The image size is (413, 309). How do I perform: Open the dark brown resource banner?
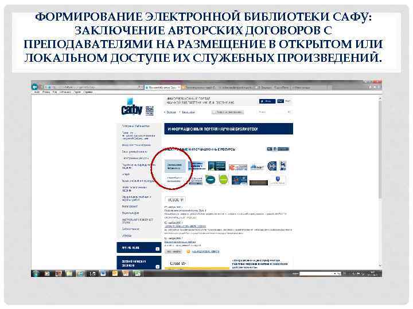pyautogui.click(x=258, y=183)
